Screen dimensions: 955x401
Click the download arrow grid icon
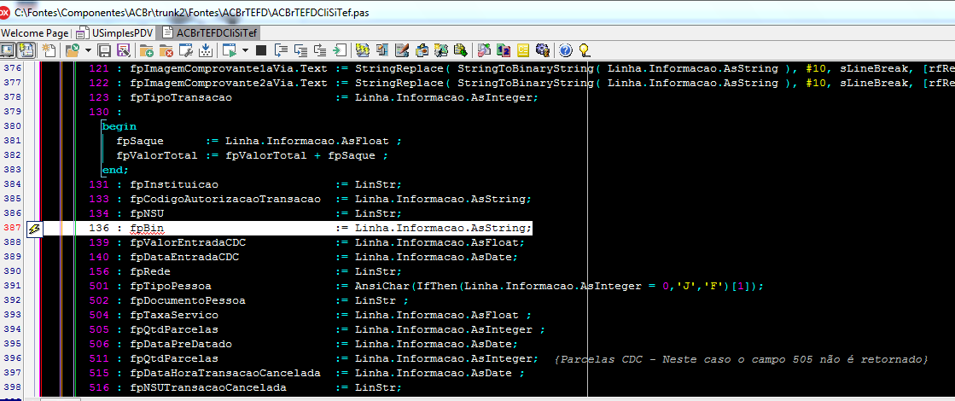(x=205, y=49)
